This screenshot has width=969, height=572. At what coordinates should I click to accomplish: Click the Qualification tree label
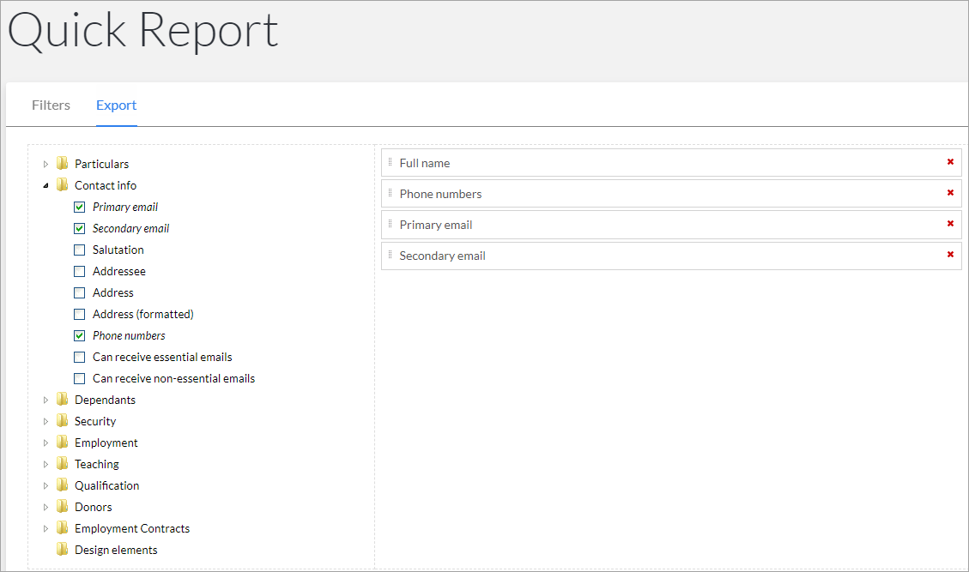click(107, 485)
